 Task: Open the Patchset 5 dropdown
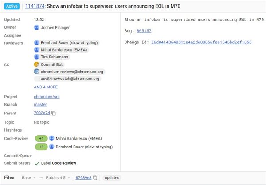58,178
